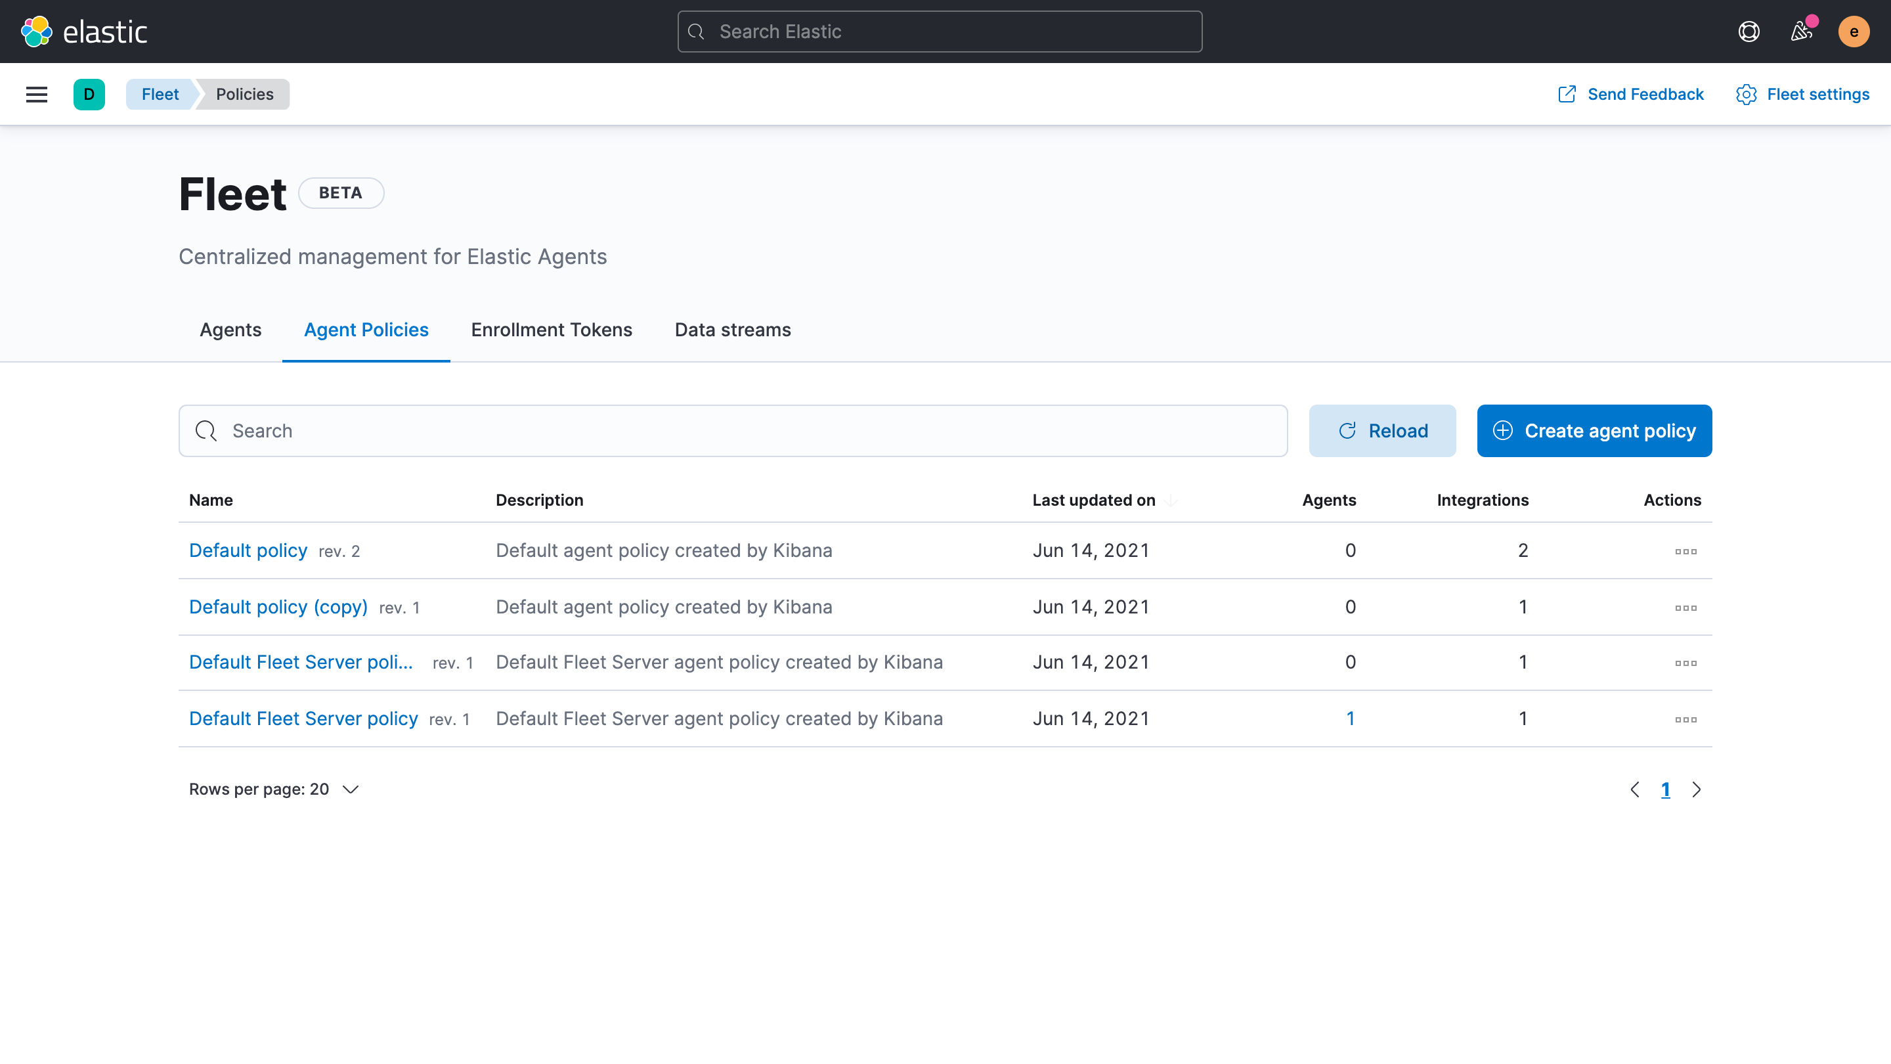Screen dimensions: 1891x1064
Task: Open actions for Default Fleet Server policy row
Action: pos(1685,720)
